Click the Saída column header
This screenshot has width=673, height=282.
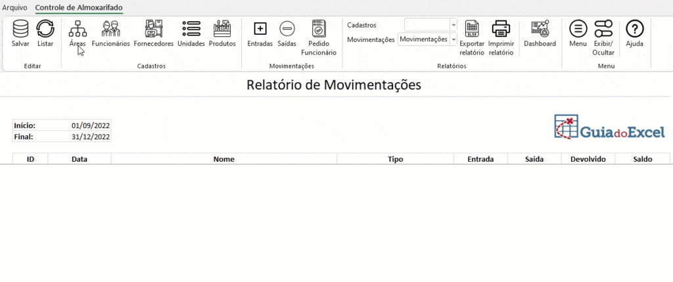pos(534,159)
